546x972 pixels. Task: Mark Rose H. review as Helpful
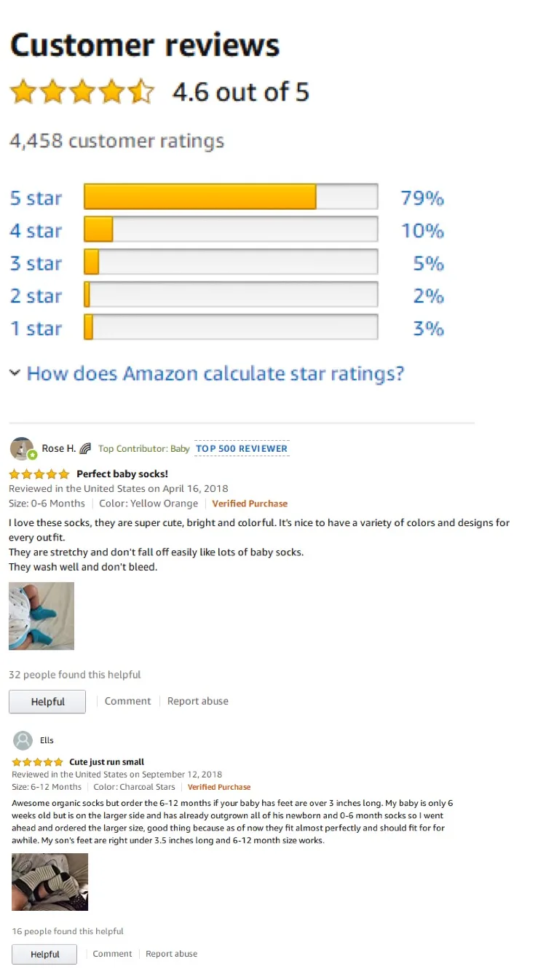[x=47, y=702]
